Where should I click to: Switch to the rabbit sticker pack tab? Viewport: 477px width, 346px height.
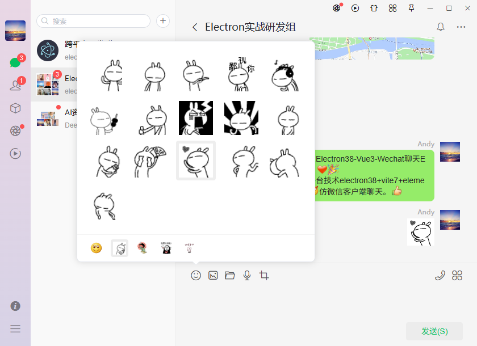(x=119, y=248)
